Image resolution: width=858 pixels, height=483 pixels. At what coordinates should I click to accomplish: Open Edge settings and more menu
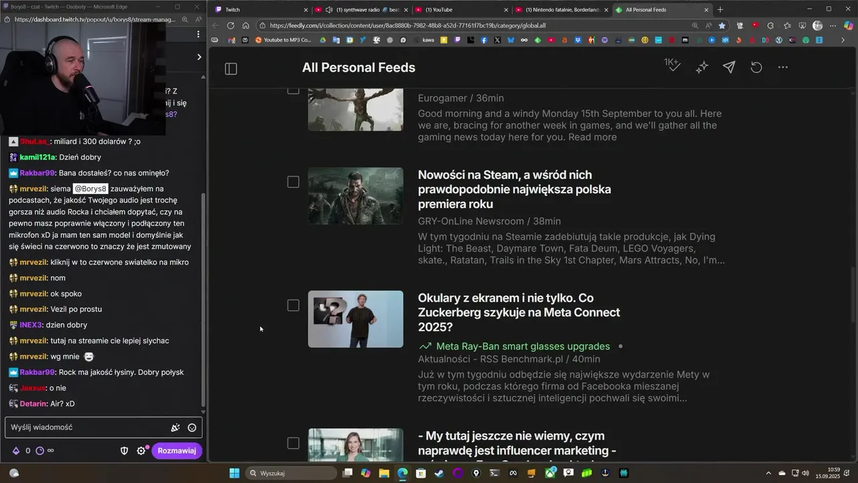(833, 25)
